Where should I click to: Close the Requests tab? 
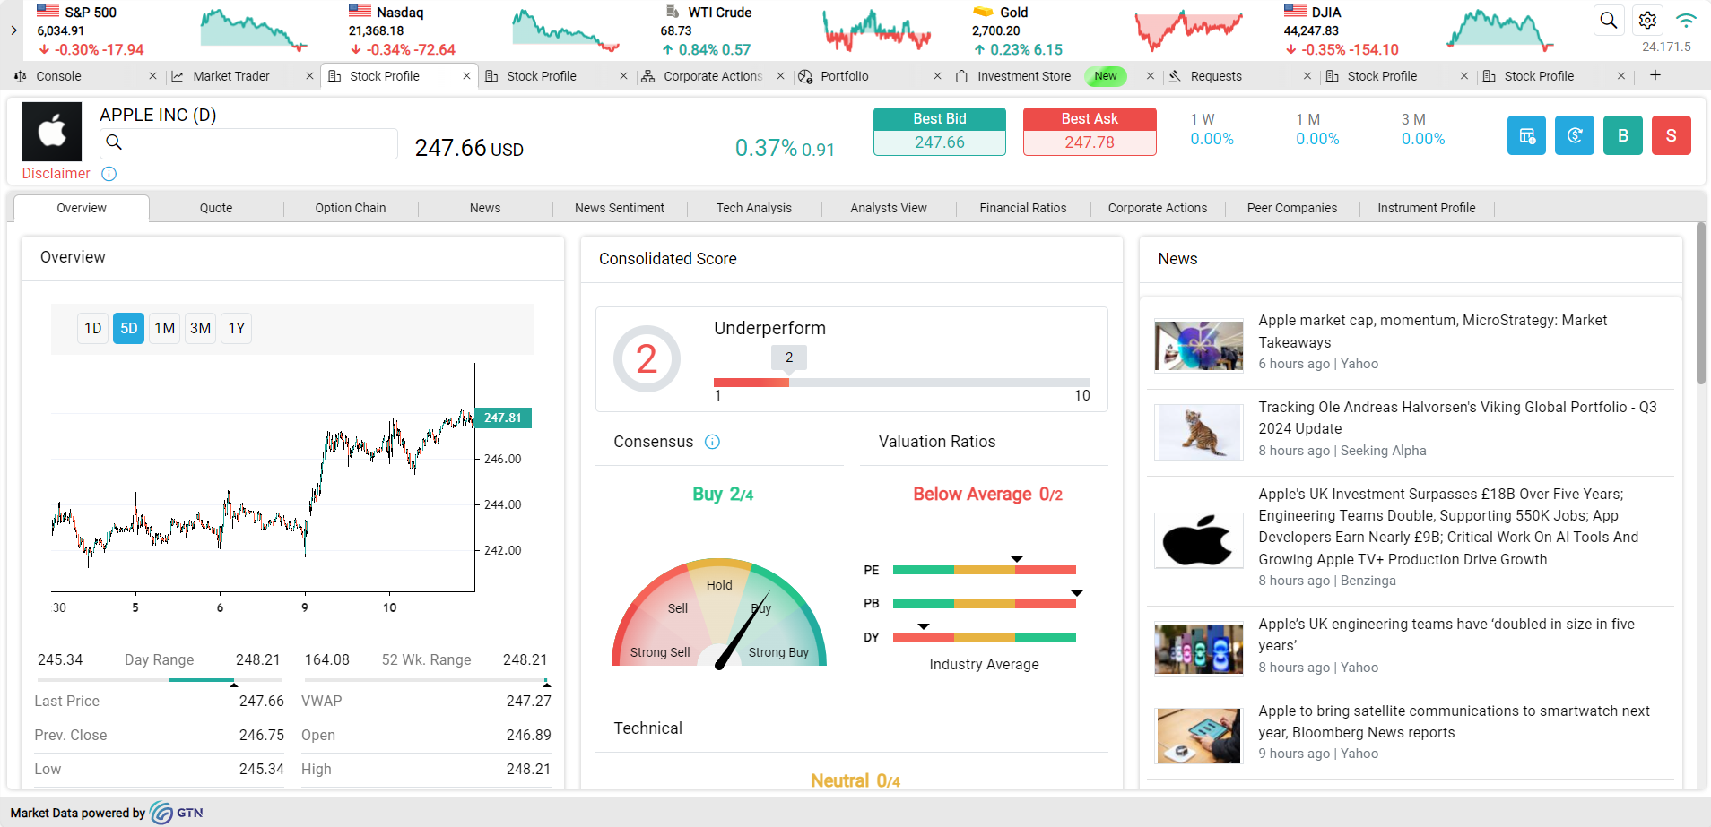click(1307, 76)
